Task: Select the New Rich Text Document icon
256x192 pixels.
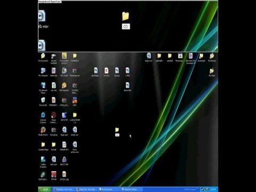Action: [x=190, y=58]
